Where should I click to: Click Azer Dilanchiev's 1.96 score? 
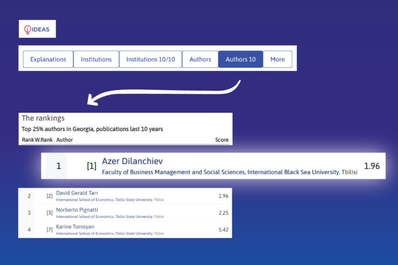pos(371,166)
